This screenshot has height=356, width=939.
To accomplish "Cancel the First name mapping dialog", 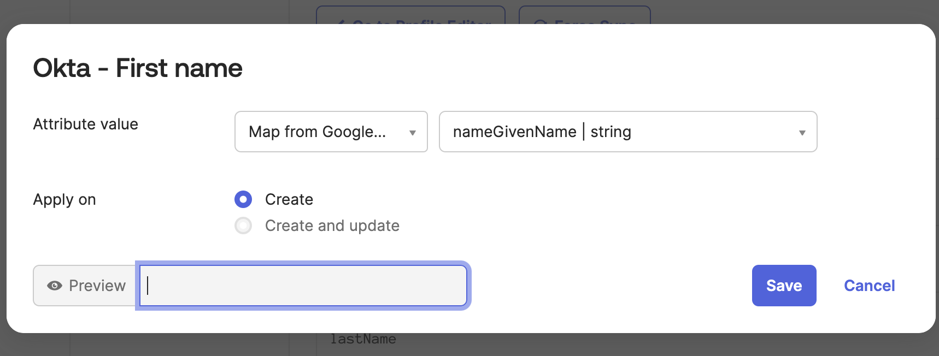I will click(869, 286).
